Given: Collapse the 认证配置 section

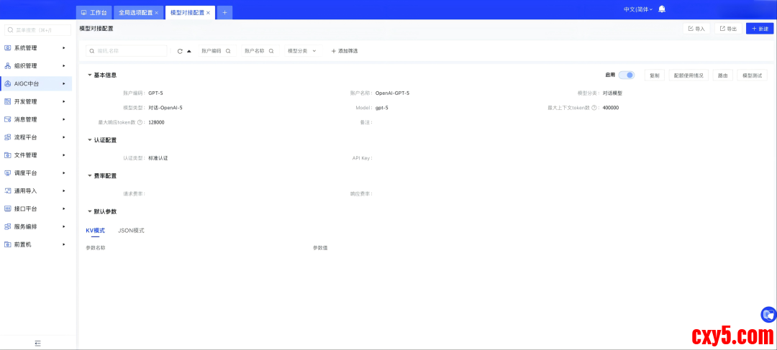Looking at the screenshot, I should (90, 140).
